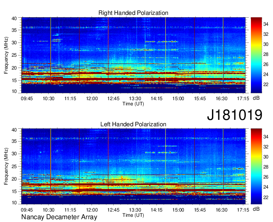This screenshot has width=273, height=222.
Task: Click 28 value on right-handed colorbar
Action: (266, 54)
